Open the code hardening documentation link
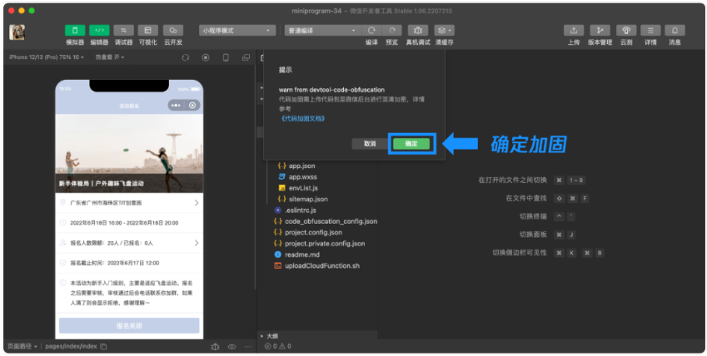Viewport: 707px width, 356px height. 302,118
